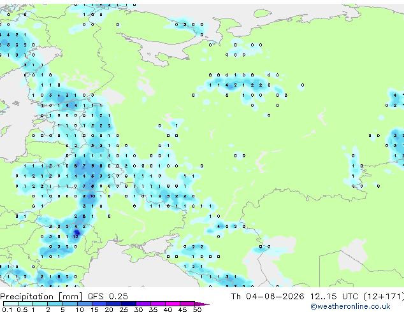Click the '25' legend scale label
The width and height of the screenshot is (404, 312).
(124, 309)
